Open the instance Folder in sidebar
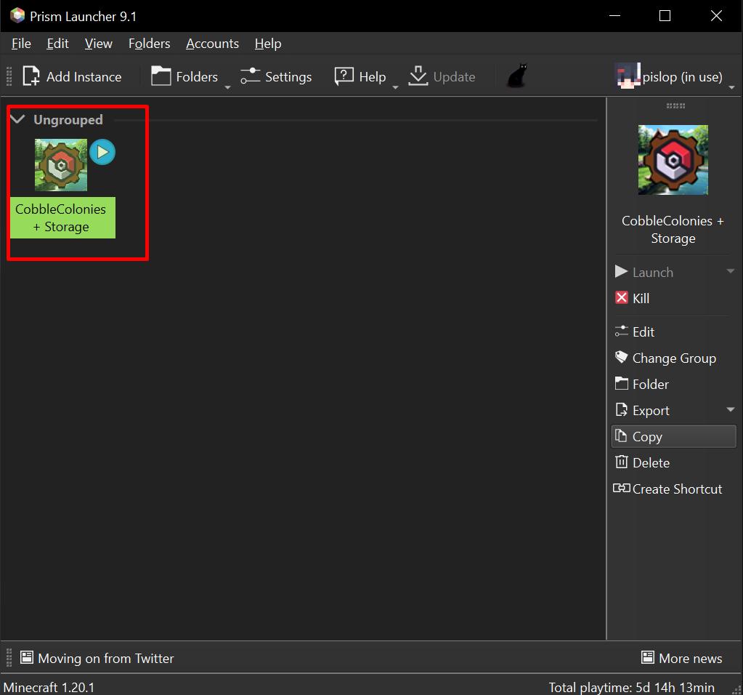 click(642, 384)
